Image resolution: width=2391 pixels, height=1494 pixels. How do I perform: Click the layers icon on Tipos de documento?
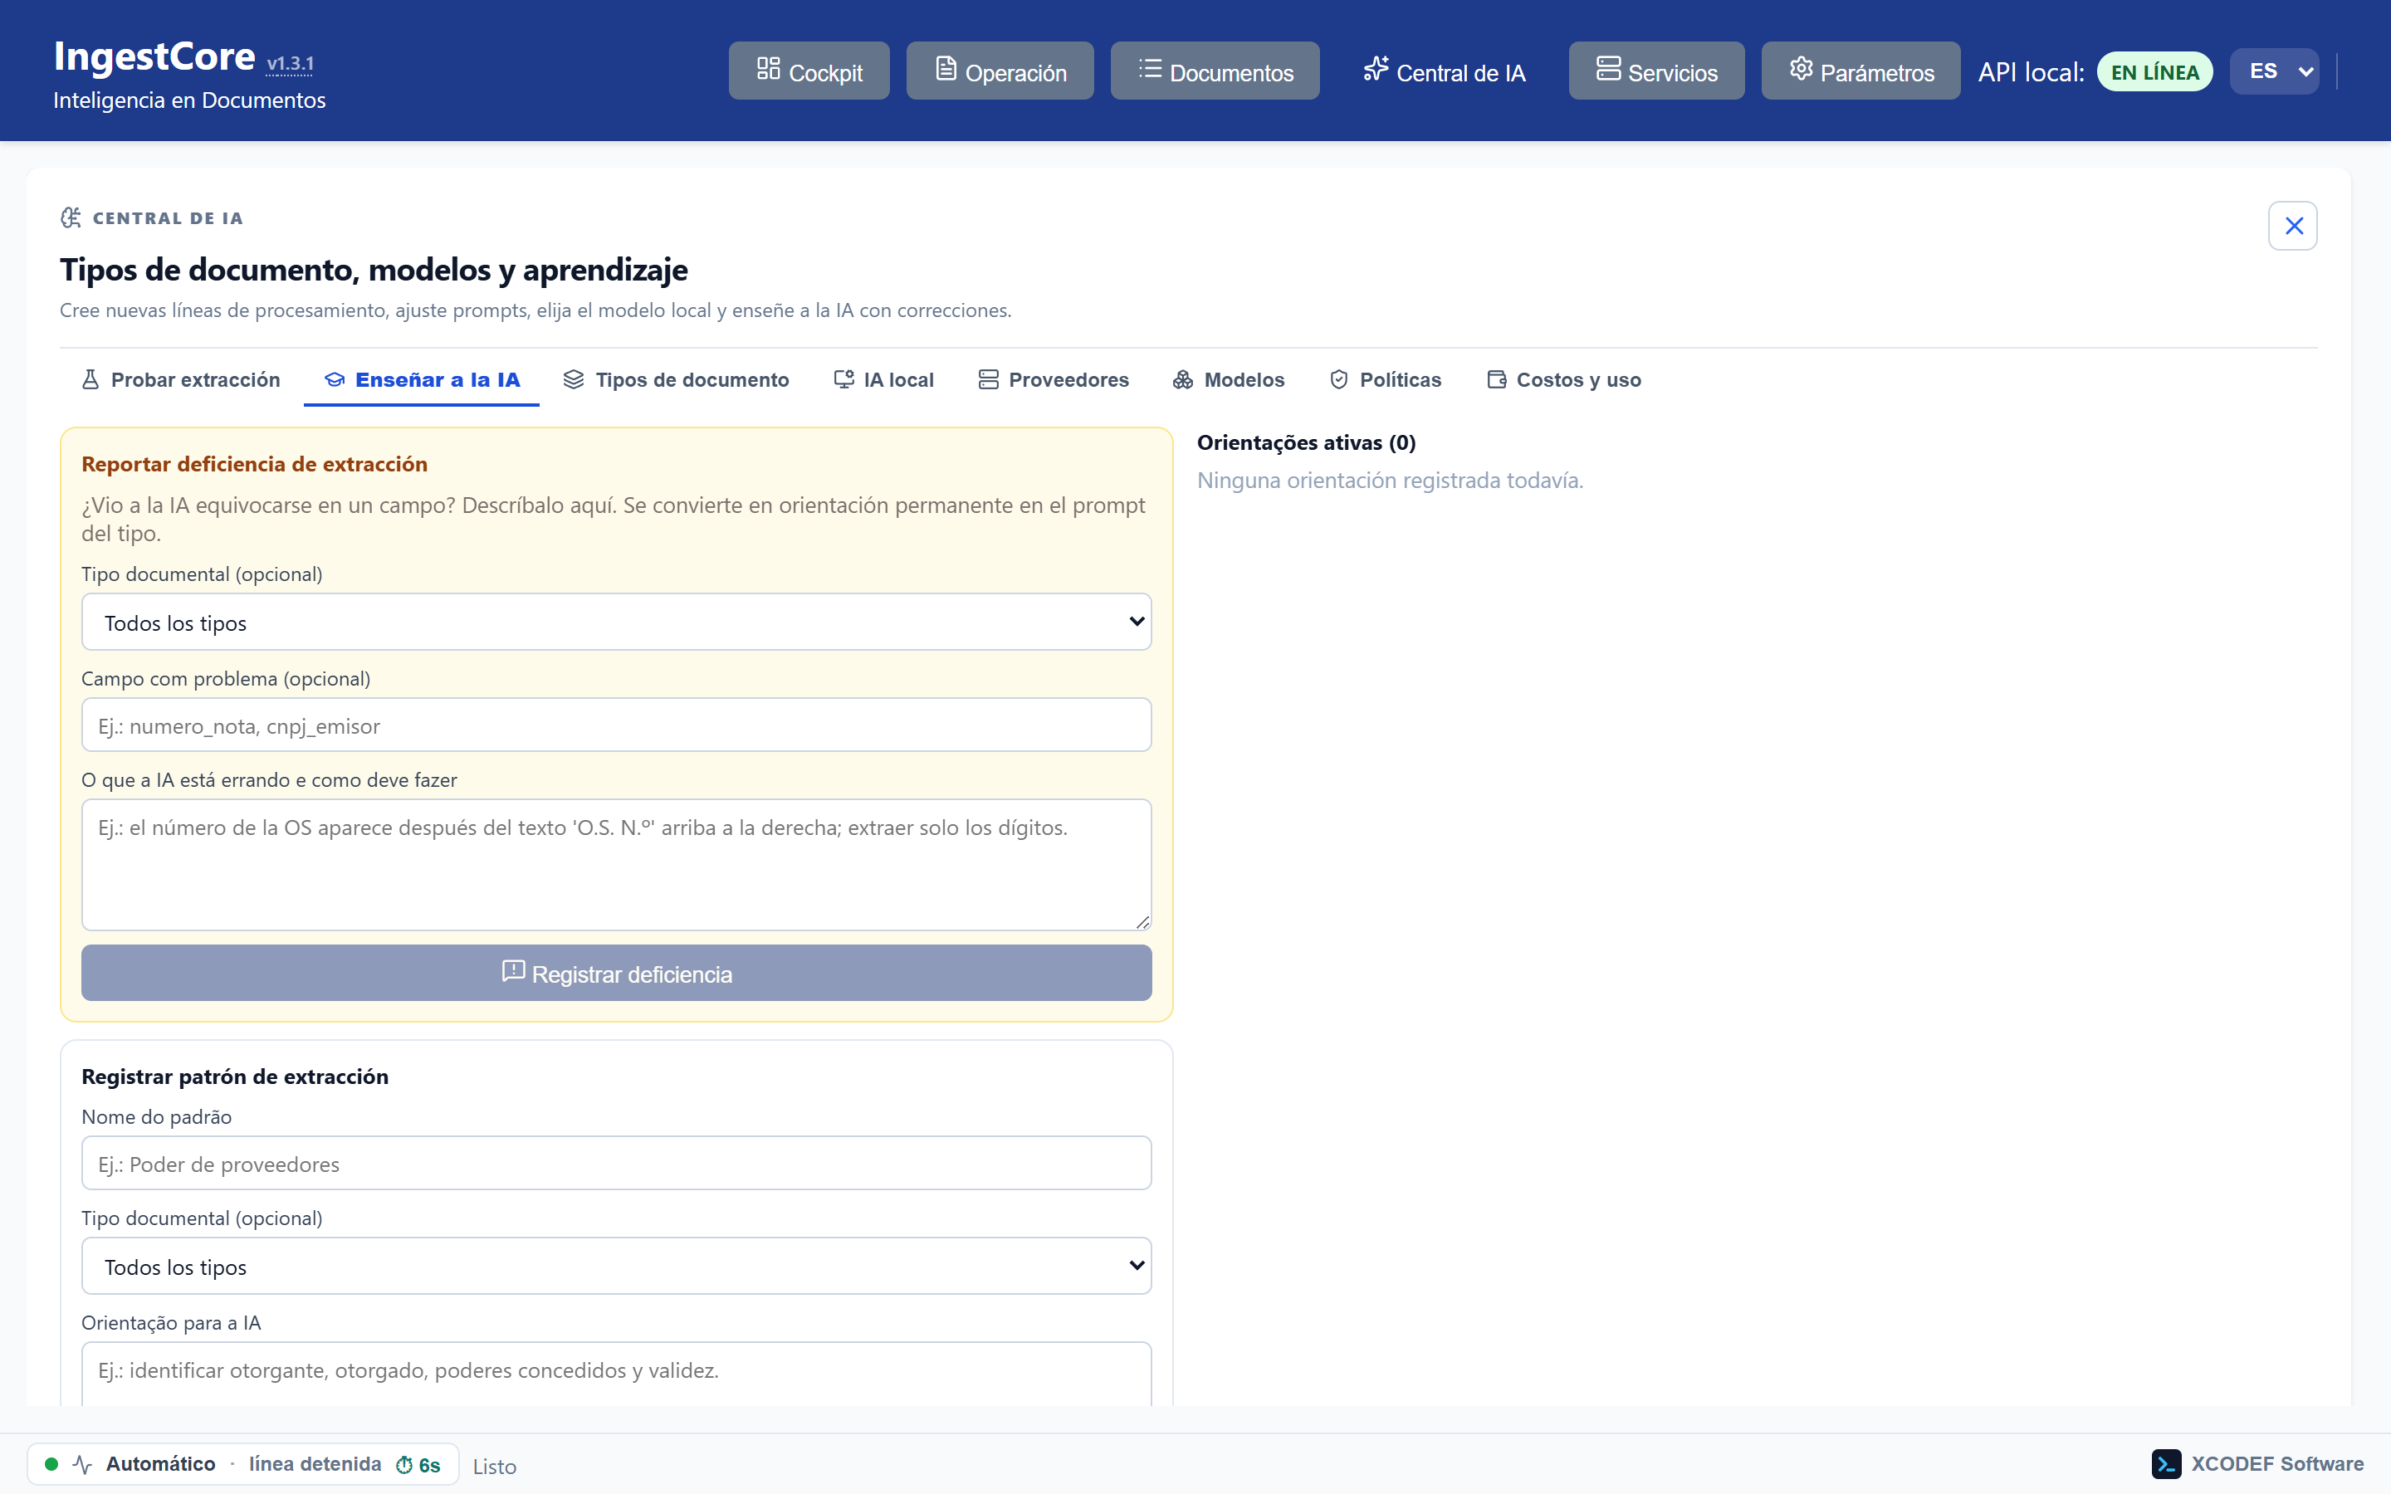coord(574,379)
